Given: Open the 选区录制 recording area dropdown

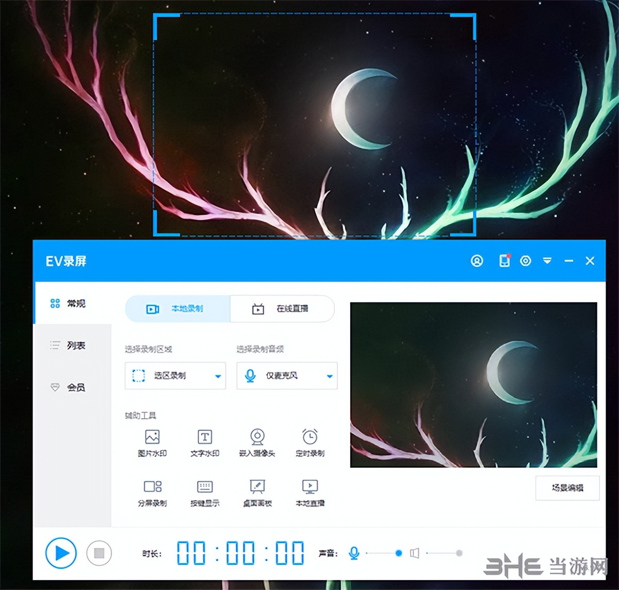Looking at the screenshot, I should pos(175,376).
